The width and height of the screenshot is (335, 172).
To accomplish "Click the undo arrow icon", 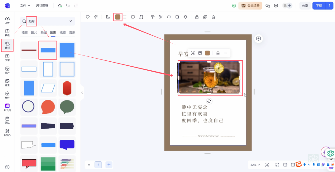I will (x=68, y=6).
